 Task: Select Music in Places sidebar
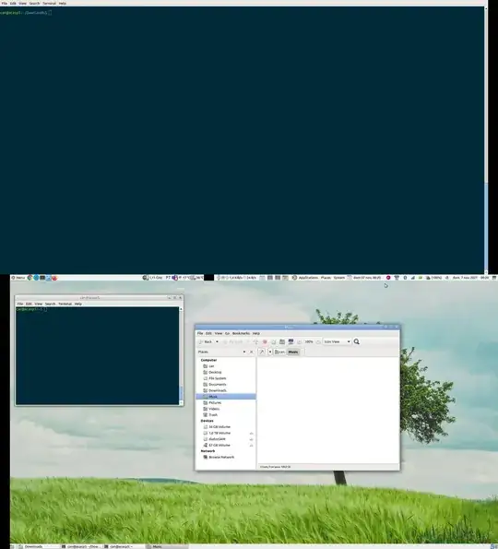[x=226, y=397]
